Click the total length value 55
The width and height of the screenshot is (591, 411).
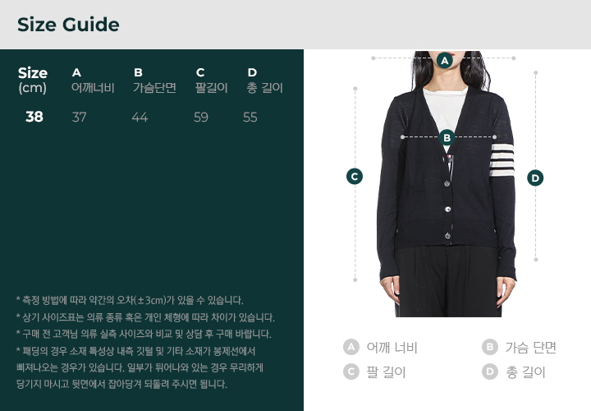(x=250, y=117)
